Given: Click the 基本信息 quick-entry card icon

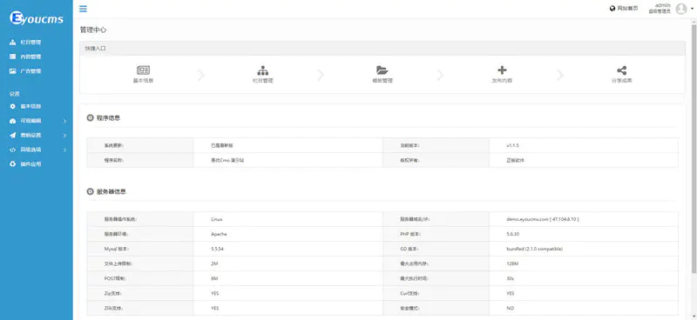Looking at the screenshot, I should click(x=143, y=70).
